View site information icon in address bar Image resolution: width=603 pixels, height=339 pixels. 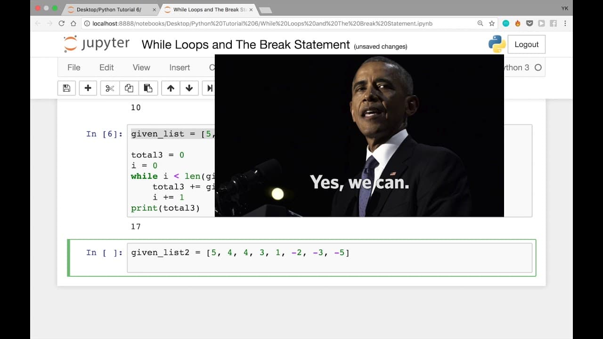87,23
